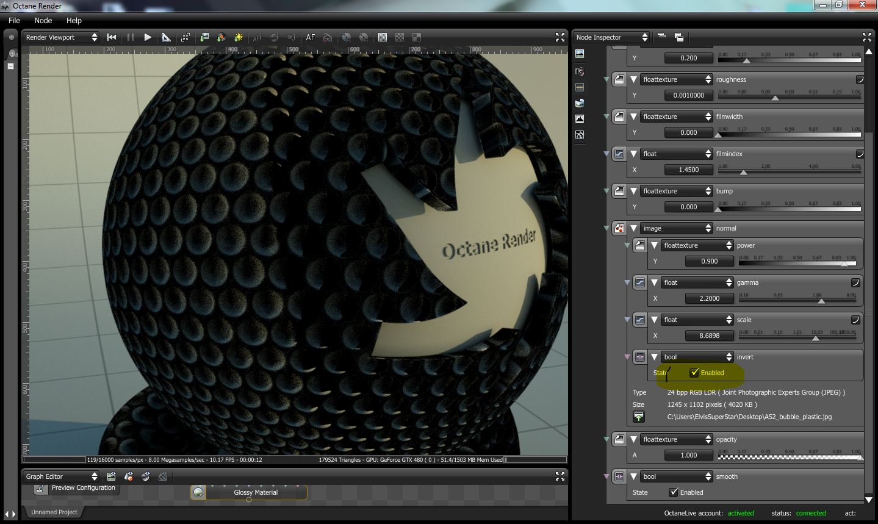The image size is (878, 524).
Task: Toggle the curve button on roughness row
Action: [860, 79]
